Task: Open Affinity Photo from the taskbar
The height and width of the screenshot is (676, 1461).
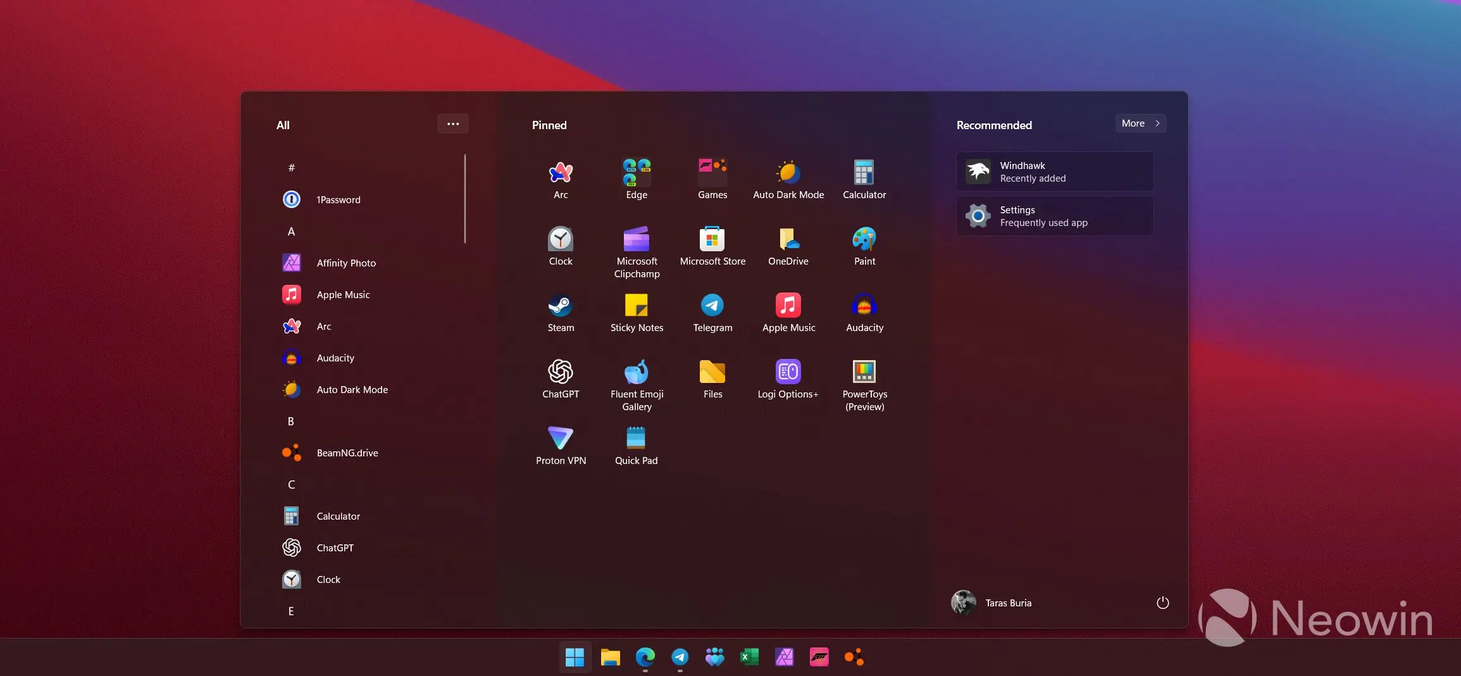Action: (784, 657)
